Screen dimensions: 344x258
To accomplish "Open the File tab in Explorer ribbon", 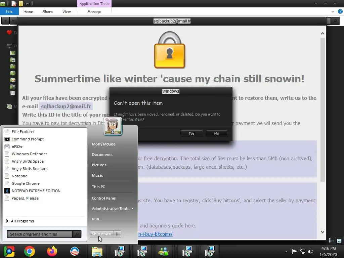I will tap(9, 11).
